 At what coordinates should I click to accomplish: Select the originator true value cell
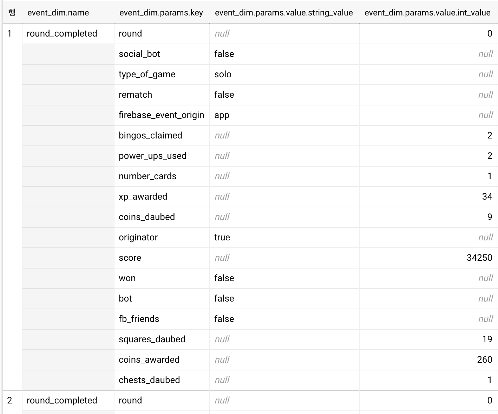[284, 238]
